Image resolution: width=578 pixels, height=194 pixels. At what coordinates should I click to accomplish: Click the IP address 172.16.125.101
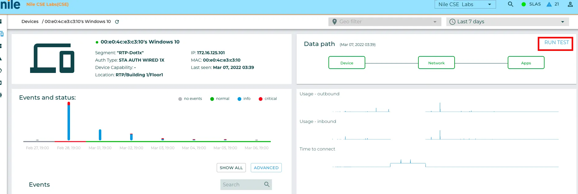tap(211, 53)
